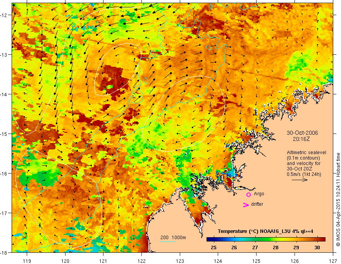Image resolution: width=341 pixels, height=264 pixels.
Task: Click the '200 1000m' depth label
Action: click(173, 238)
